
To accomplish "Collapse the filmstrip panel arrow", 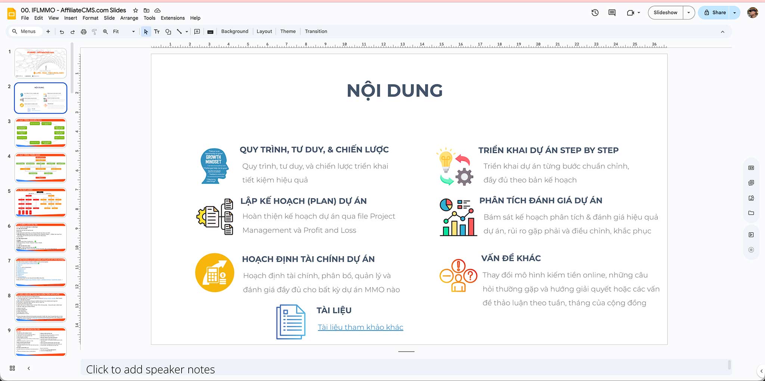I will pos(29,368).
